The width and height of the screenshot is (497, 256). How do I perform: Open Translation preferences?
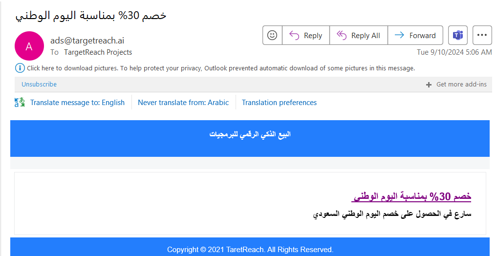point(279,103)
